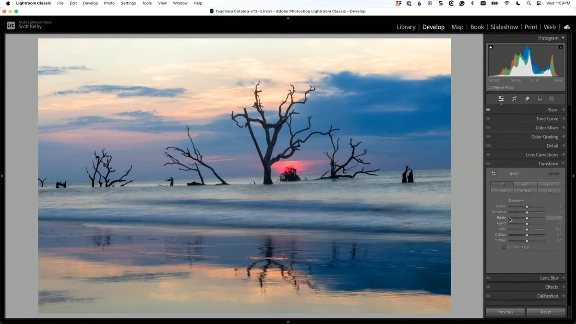576x324 pixels.
Task: Toggle the shadow clipping indicator in Histogram
Action: coord(491,47)
